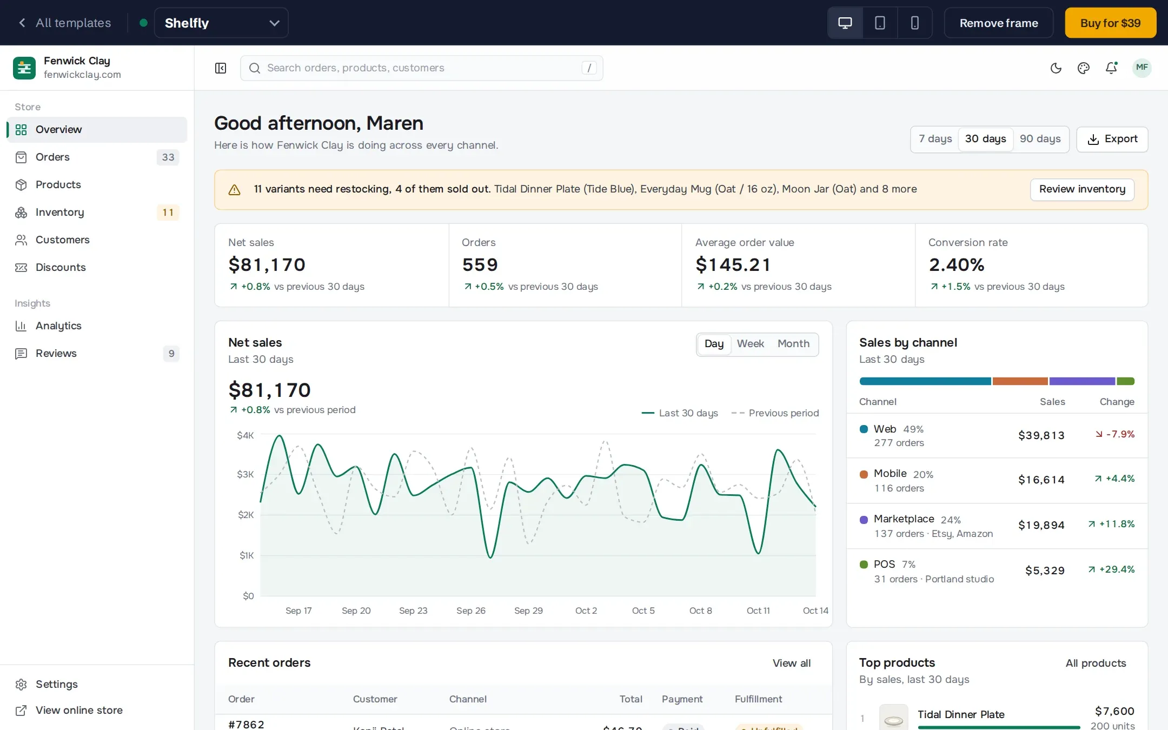Click the Fenwick Clay store logo
The width and height of the screenshot is (1168, 730).
(24, 68)
